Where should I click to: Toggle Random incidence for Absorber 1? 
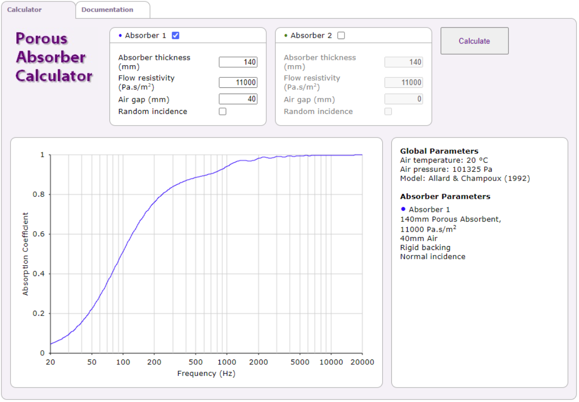[x=222, y=111]
